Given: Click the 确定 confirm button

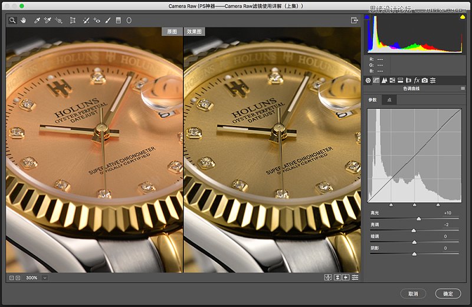Looking at the screenshot, I should point(448,293).
